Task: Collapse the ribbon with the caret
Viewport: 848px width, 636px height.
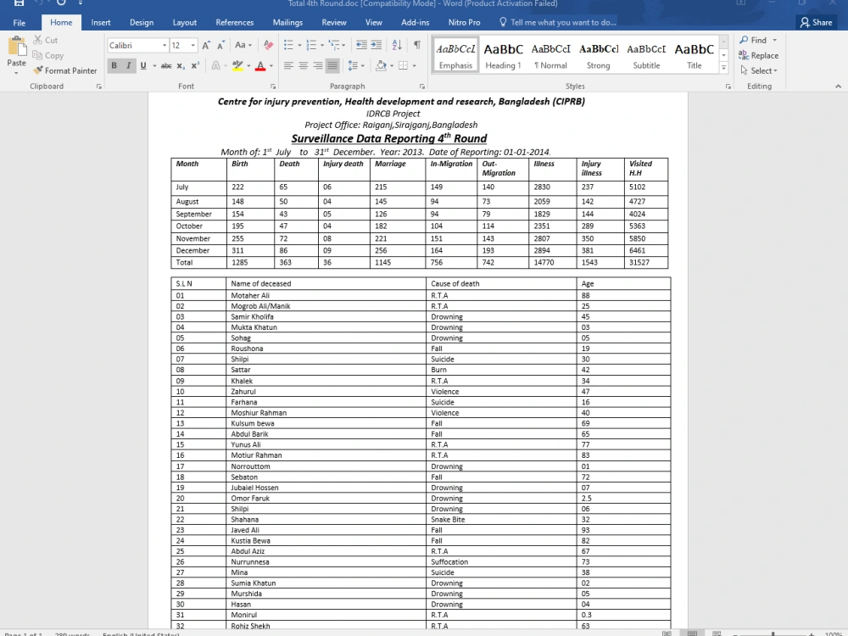Action: (x=838, y=86)
